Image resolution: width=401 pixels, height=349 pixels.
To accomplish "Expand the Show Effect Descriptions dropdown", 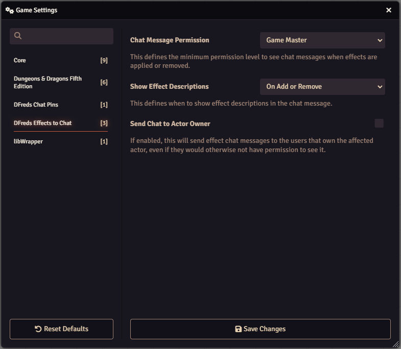I will click(x=322, y=87).
